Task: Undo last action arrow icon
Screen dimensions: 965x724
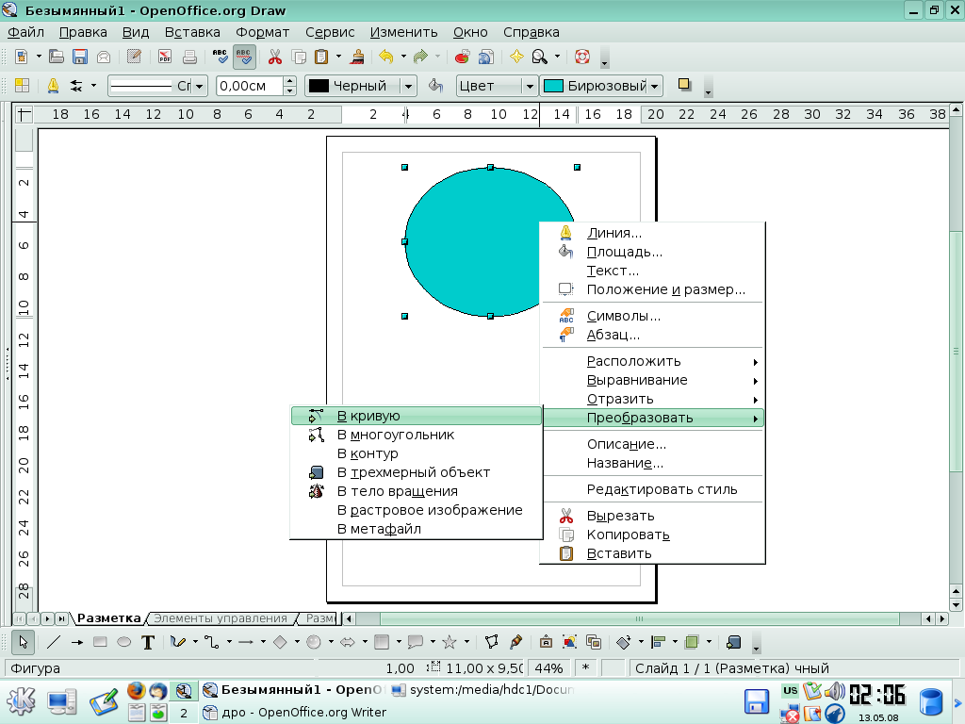Action: click(x=385, y=57)
